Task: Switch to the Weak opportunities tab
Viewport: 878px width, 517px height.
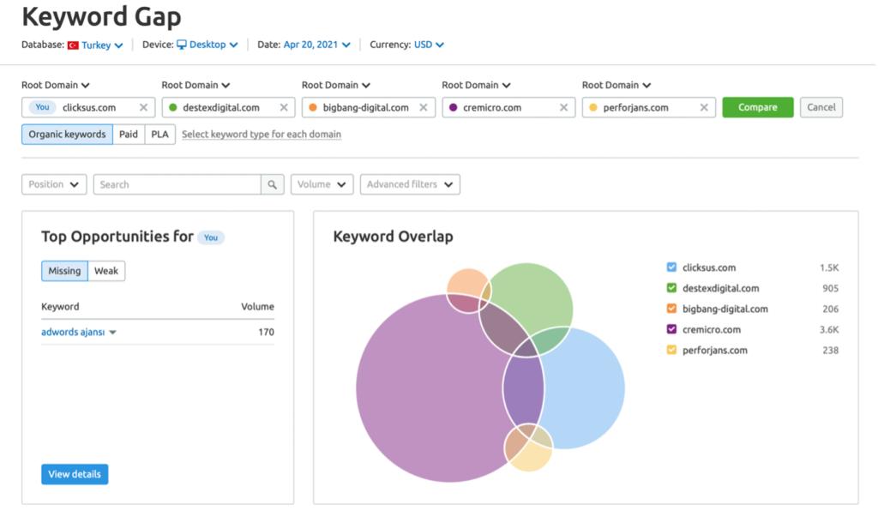Action: [x=105, y=270]
